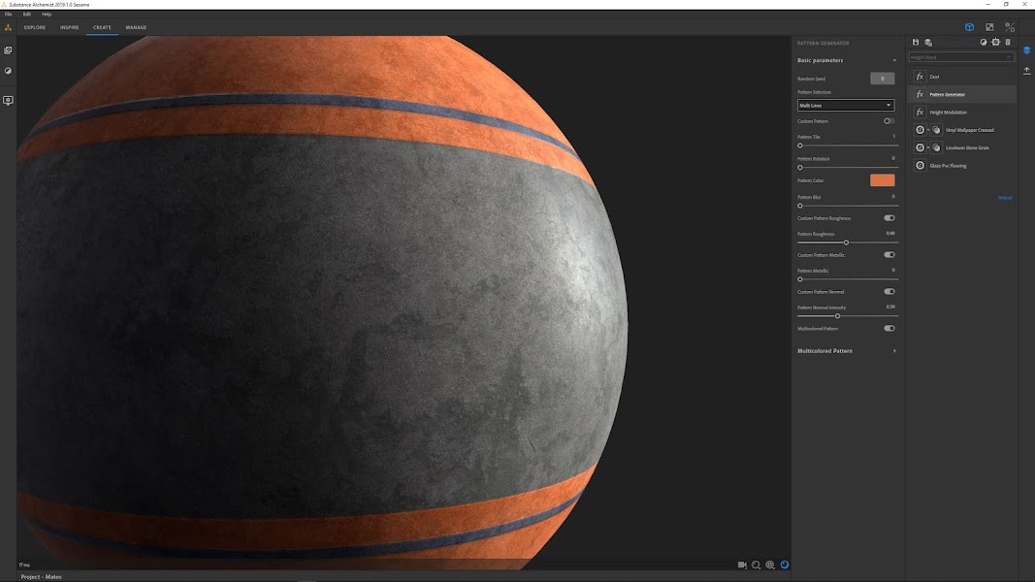Select the CREATE tab
The width and height of the screenshot is (1035, 582).
[102, 28]
